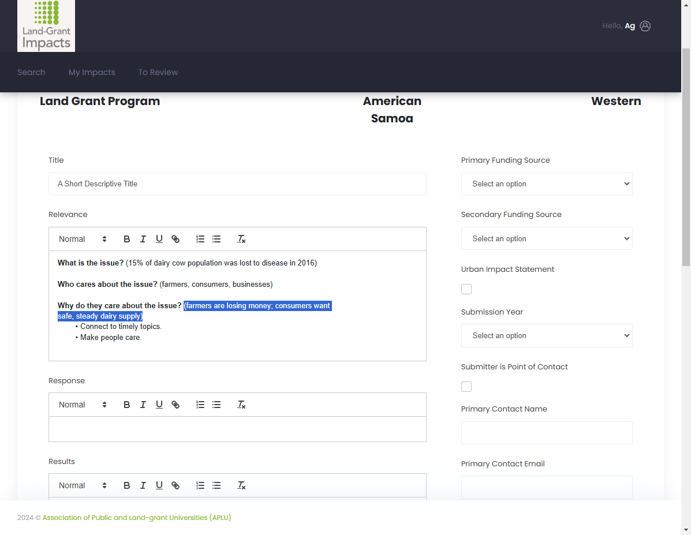
Task: Click the page vertical scrollbar thumb
Action: click(686, 156)
